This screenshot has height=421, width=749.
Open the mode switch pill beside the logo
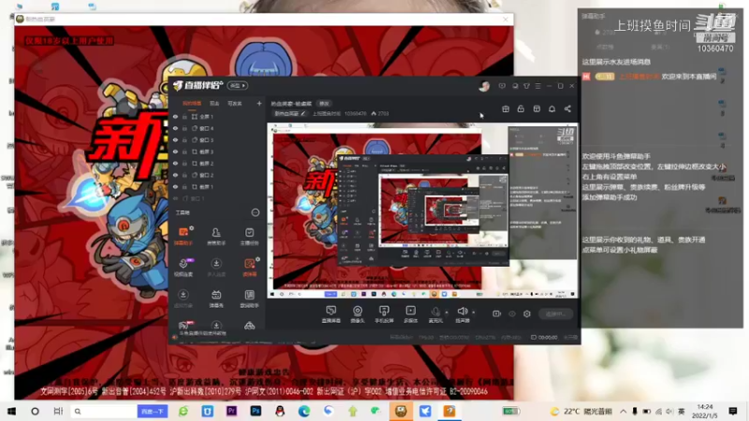[238, 85]
